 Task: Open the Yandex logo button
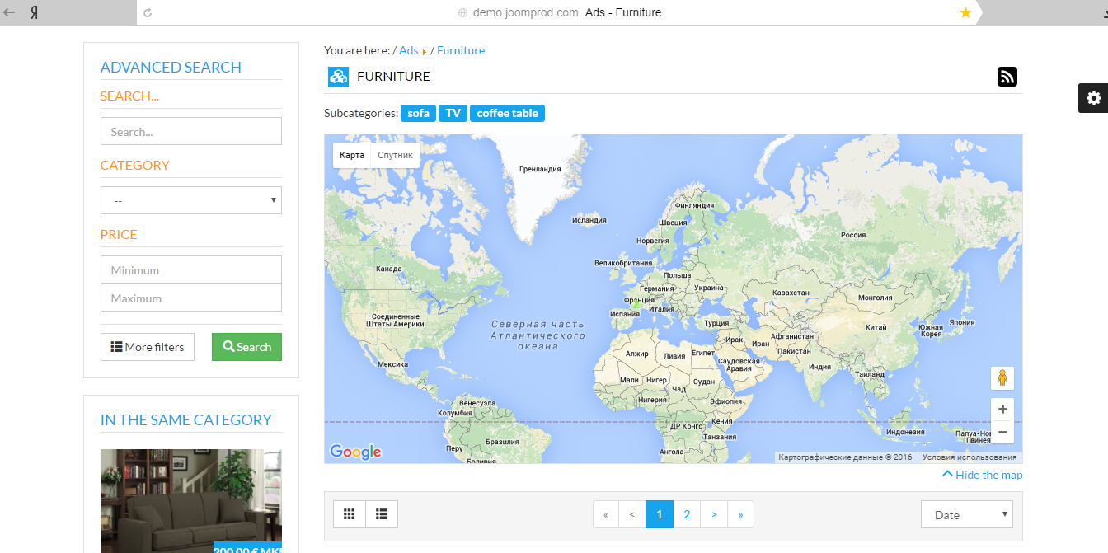[35, 12]
